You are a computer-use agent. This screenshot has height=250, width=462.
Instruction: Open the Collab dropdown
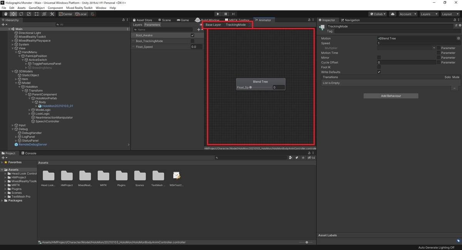378,14
